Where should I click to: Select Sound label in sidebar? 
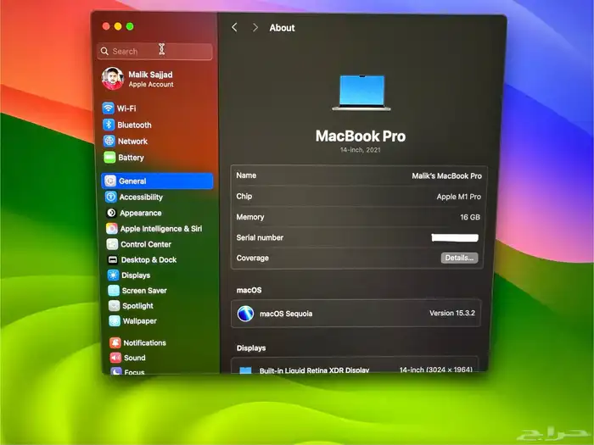pos(134,358)
